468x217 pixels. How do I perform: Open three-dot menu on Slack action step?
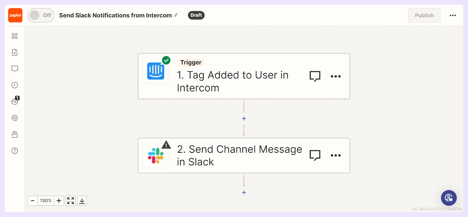click(335, 155)
